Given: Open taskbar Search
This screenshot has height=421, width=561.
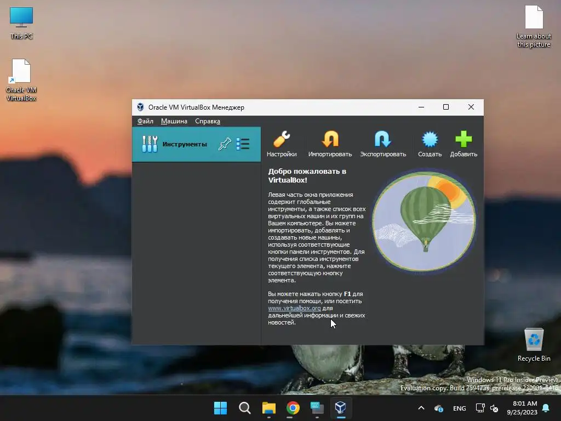Looking at the screenshot, I should [245, 408].
